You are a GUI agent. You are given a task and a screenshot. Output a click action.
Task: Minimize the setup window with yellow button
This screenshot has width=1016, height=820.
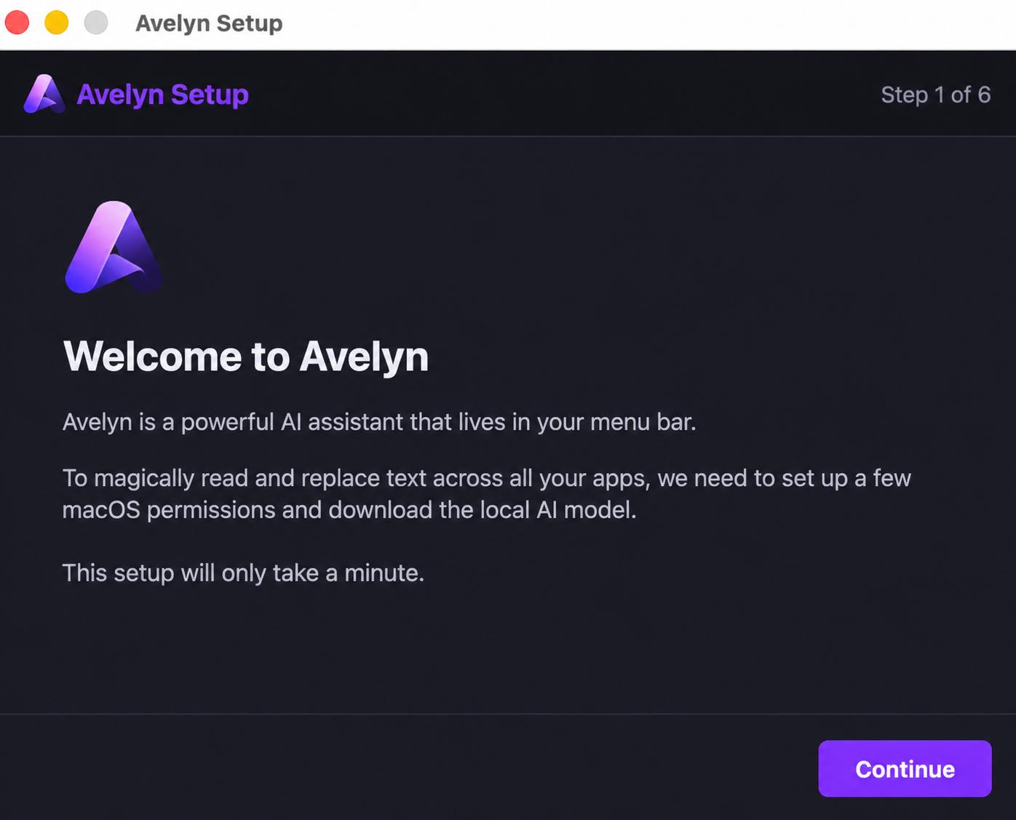pos(56,23)
